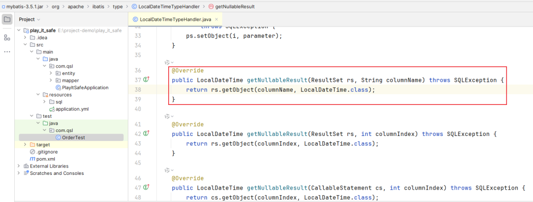Click the inlay hint icon above line 36
This screenshot has height=202, width=533.
click(167, 63)
